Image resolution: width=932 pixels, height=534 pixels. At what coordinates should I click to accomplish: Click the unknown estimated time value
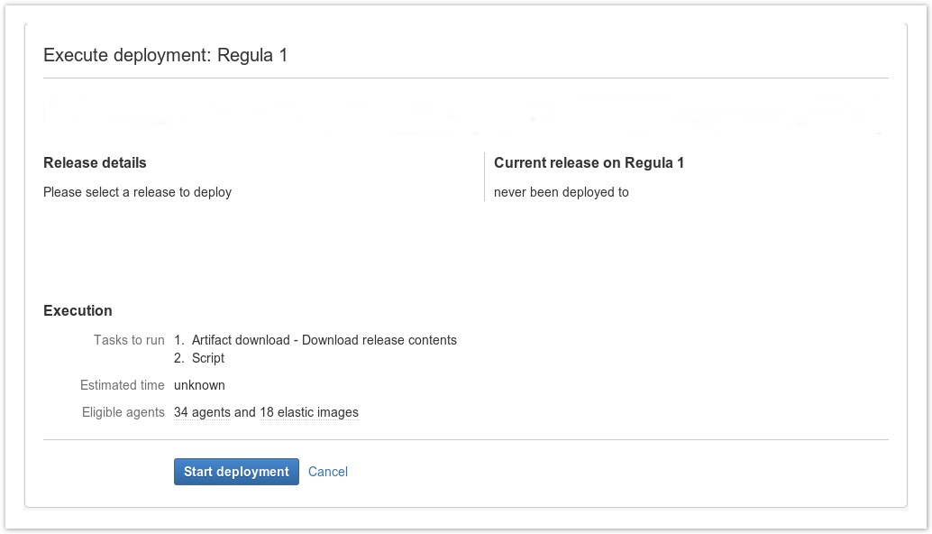199,385
